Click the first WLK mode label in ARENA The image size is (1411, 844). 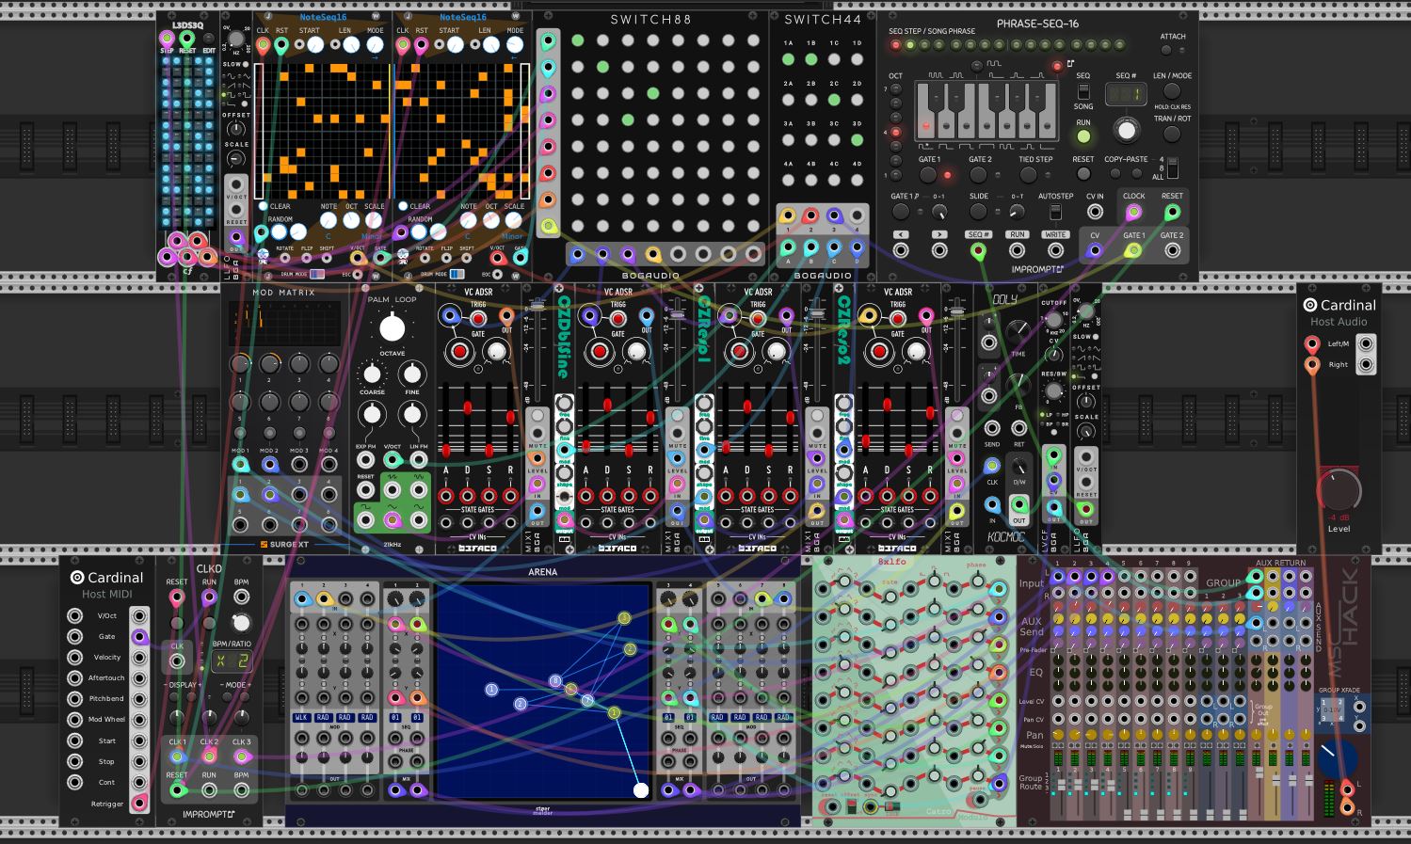pyautogui.click(x=301, y=717)
